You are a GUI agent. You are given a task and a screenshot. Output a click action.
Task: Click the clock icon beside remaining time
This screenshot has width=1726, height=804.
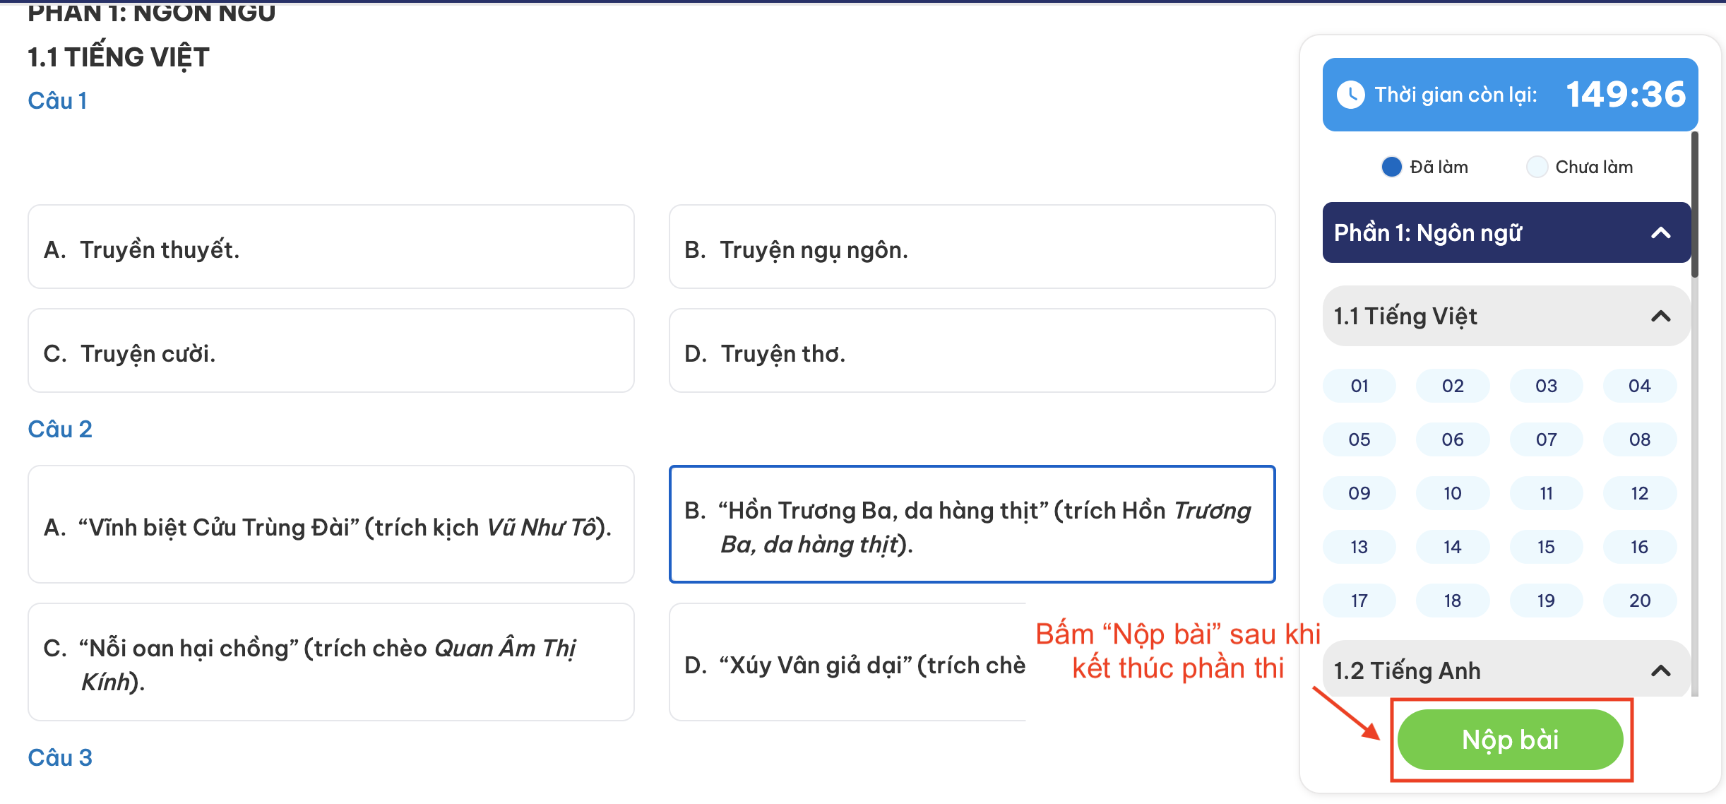tap(1350, 95)
